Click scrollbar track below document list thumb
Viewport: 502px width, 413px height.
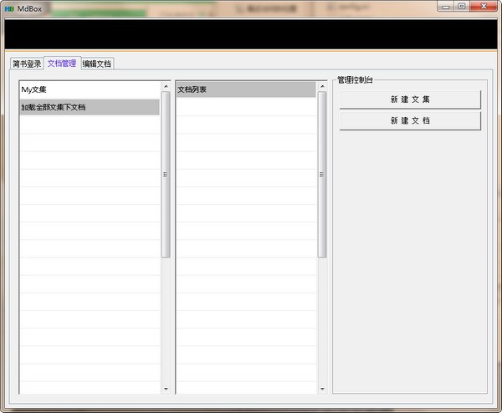click(x=322, y=321)
